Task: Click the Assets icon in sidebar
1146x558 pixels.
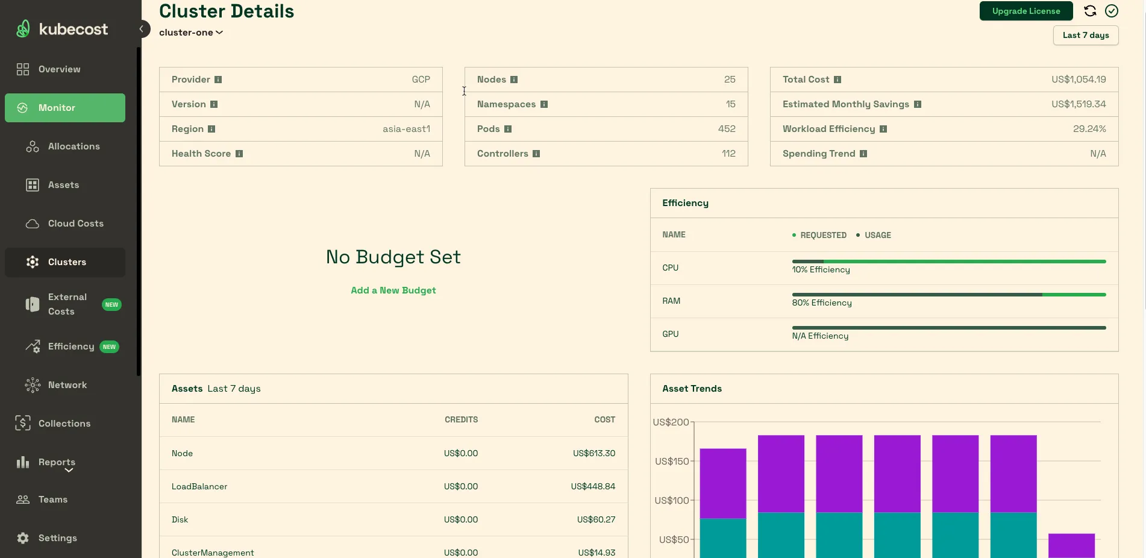Action: (33, 185)
